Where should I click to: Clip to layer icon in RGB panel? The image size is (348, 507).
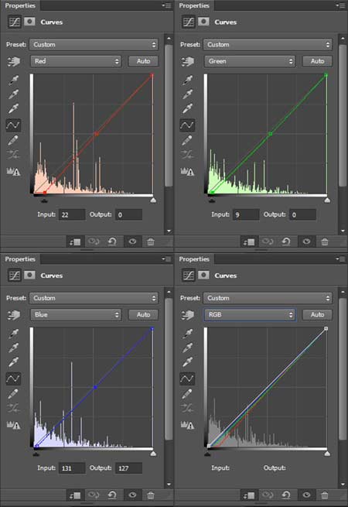(249, 495)
